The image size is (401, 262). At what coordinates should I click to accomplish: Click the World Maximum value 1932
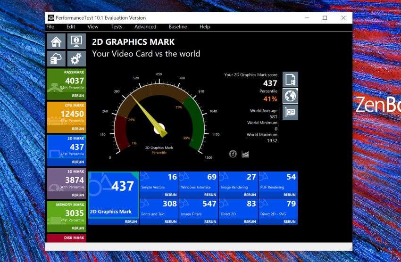click(272, 141)
